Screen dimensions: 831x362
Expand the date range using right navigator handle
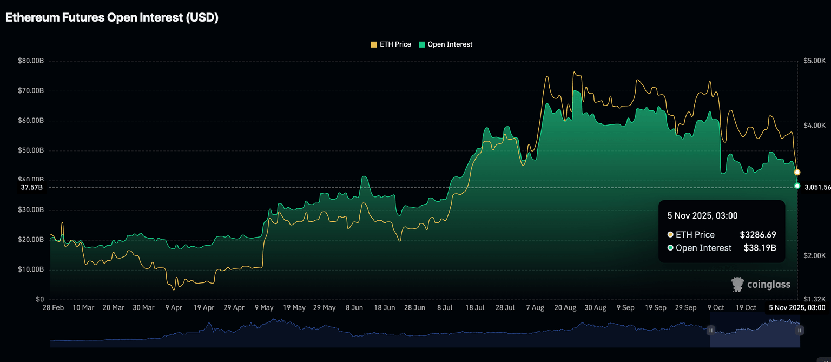tap(799, 331)
